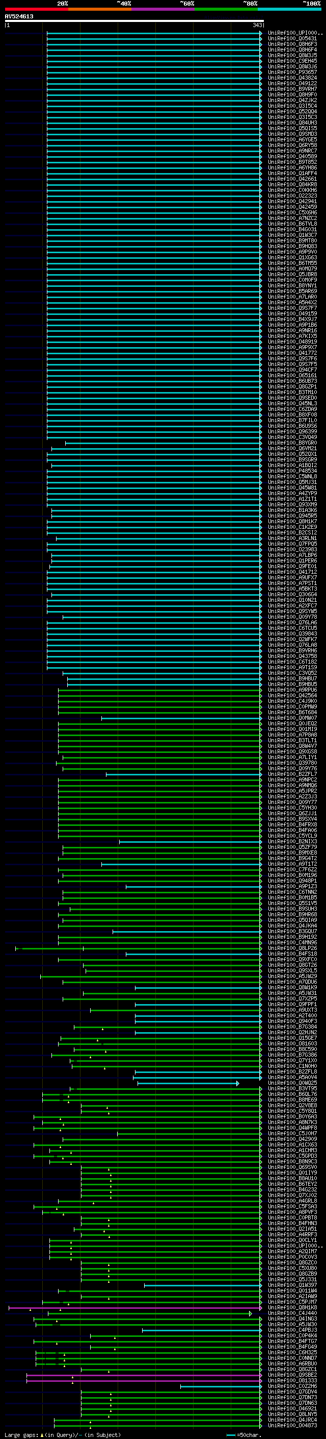Open hit UniRef100_Q8W3J5
Image resolution: width=326 pixels, height=1439 pixels.
click(292, 55)
